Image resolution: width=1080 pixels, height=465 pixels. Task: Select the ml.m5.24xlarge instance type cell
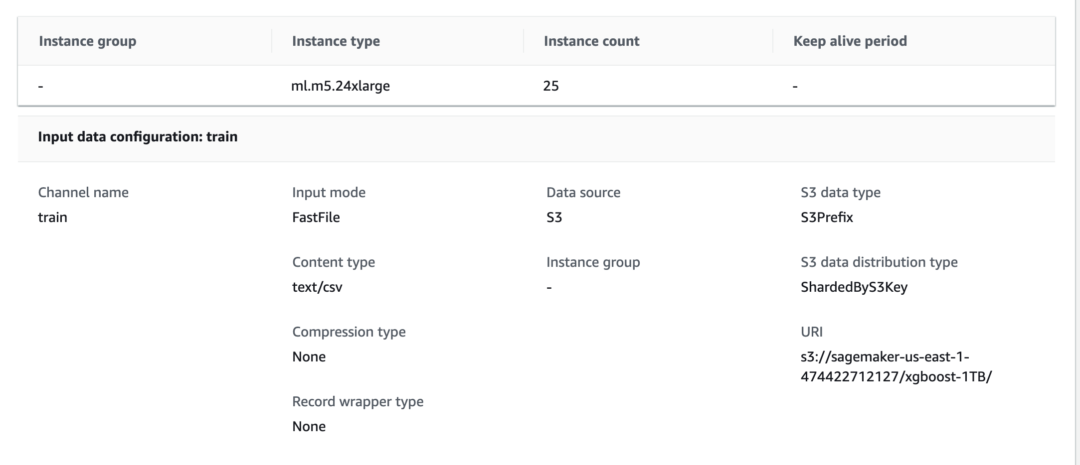[x=340, y=86]
